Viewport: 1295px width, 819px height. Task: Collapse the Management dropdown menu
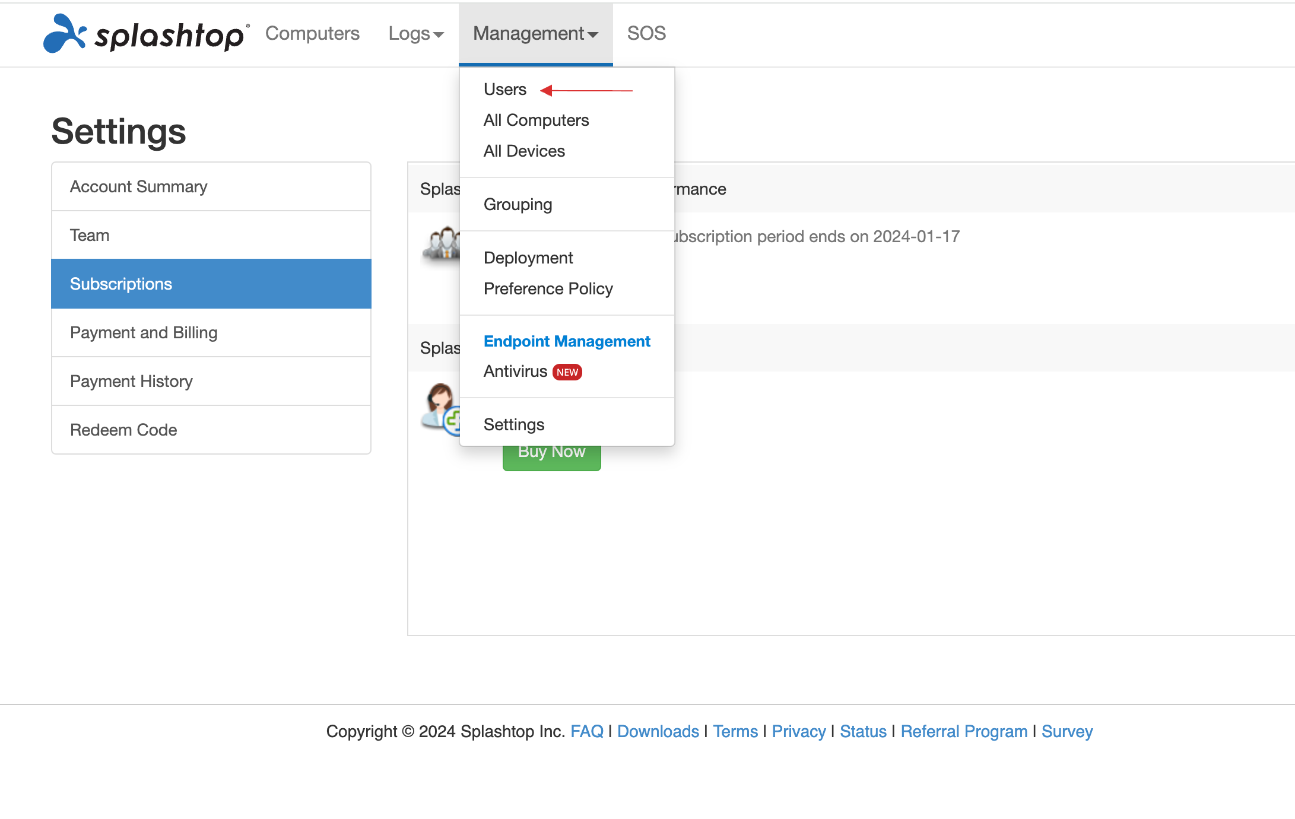(535, 33)
